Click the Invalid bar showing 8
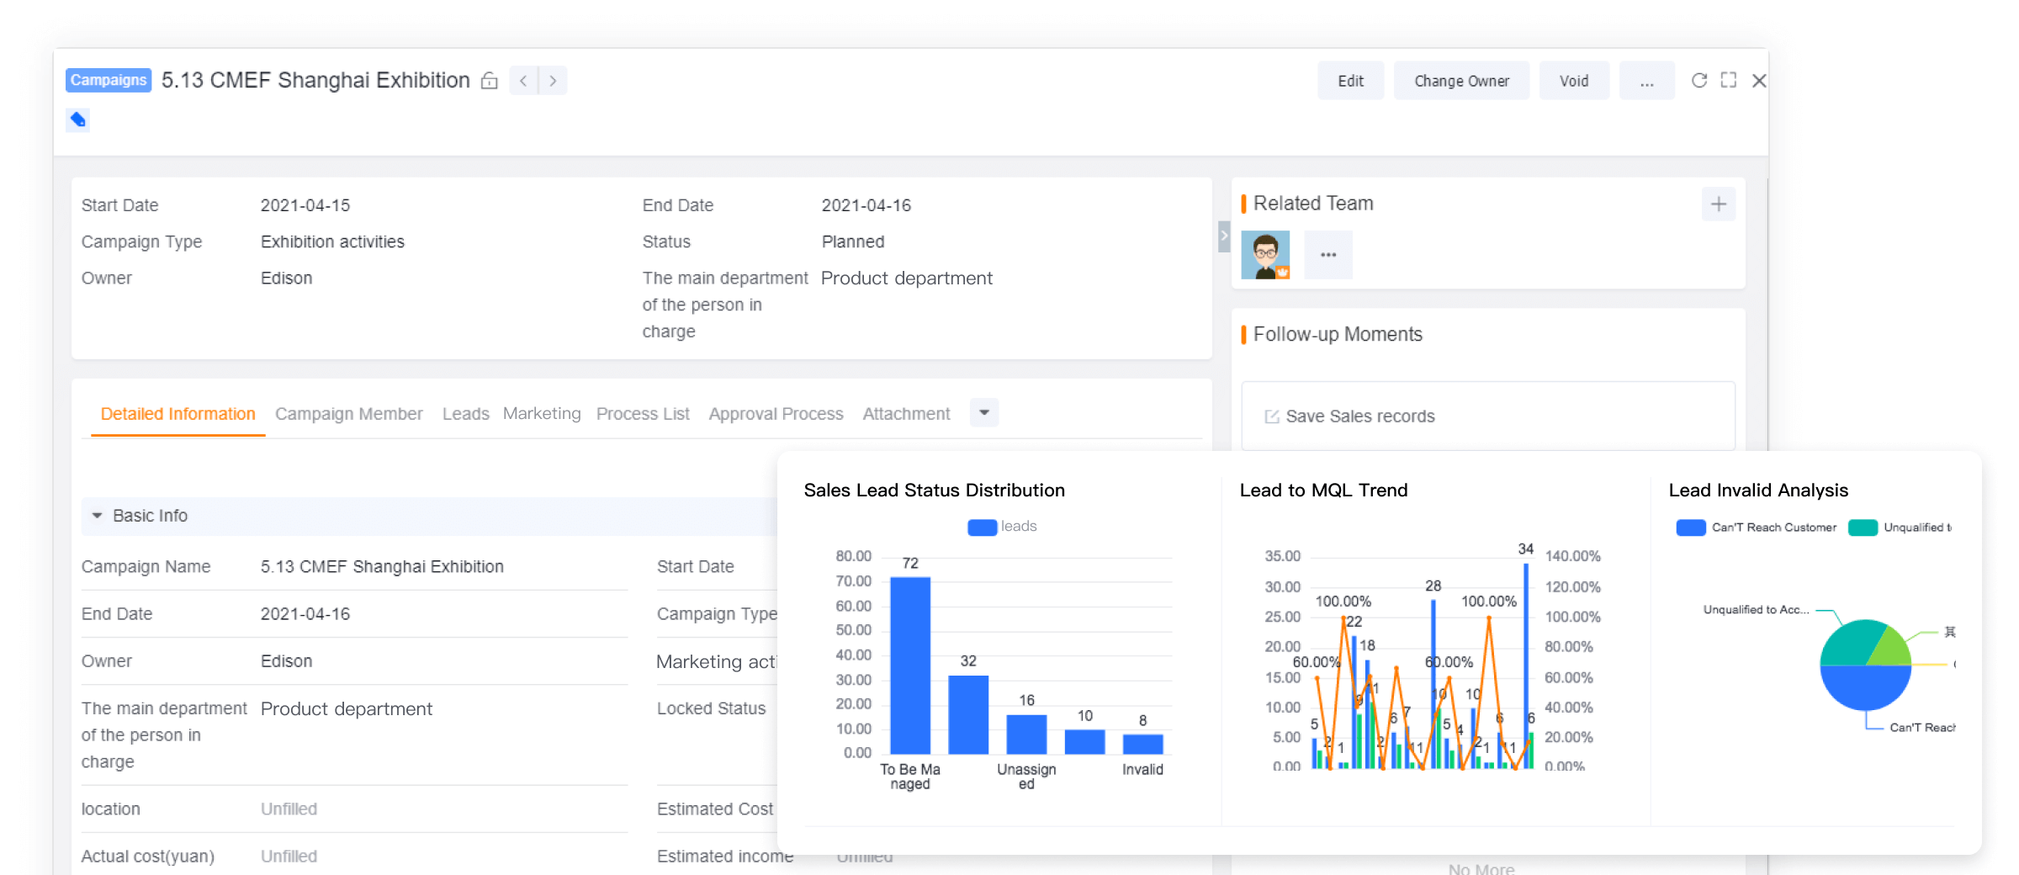 click(x=1142, y=744)
